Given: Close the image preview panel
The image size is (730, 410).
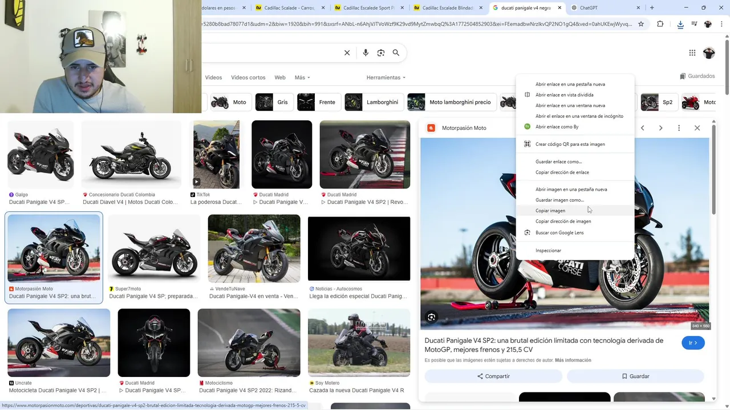Looking at the screenshot, I should [697, 128].
